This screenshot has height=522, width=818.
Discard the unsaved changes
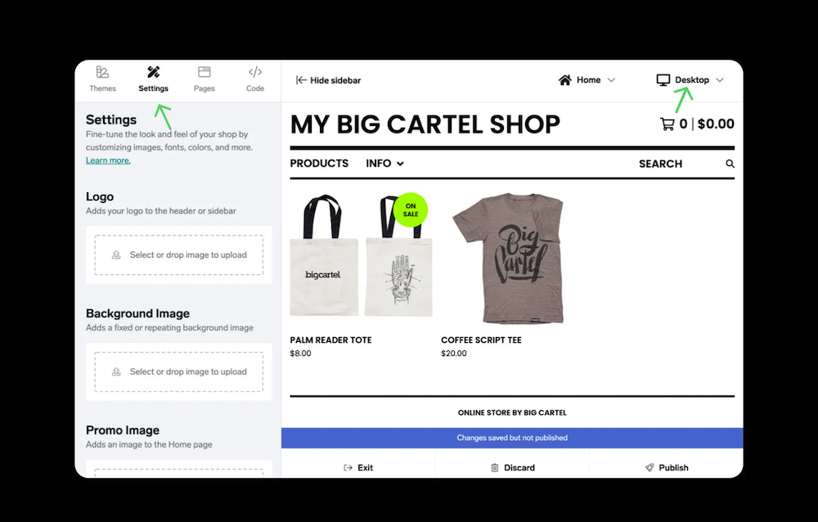click(x=513, y=468)
